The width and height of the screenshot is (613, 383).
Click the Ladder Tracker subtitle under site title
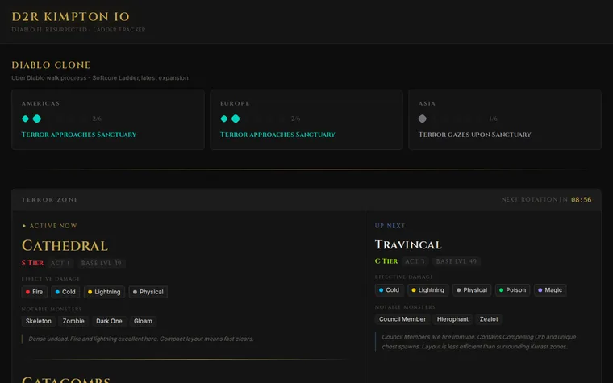pyautogui.click(x=78, y=30)
